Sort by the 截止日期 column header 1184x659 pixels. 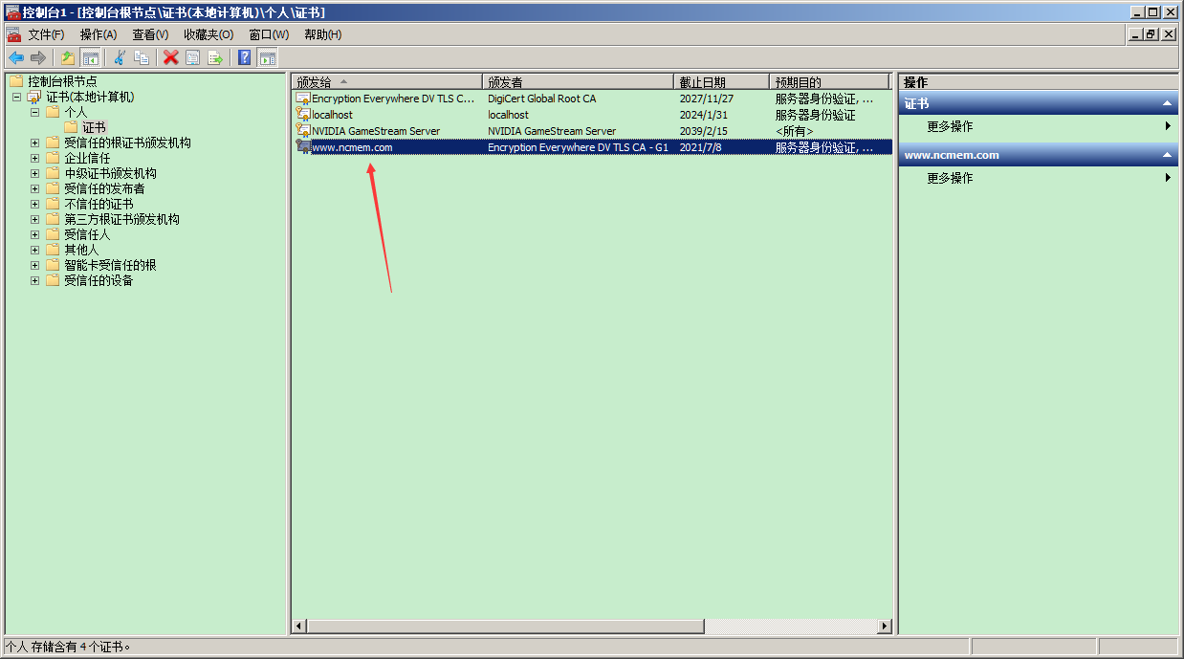[x=722, y=82]
